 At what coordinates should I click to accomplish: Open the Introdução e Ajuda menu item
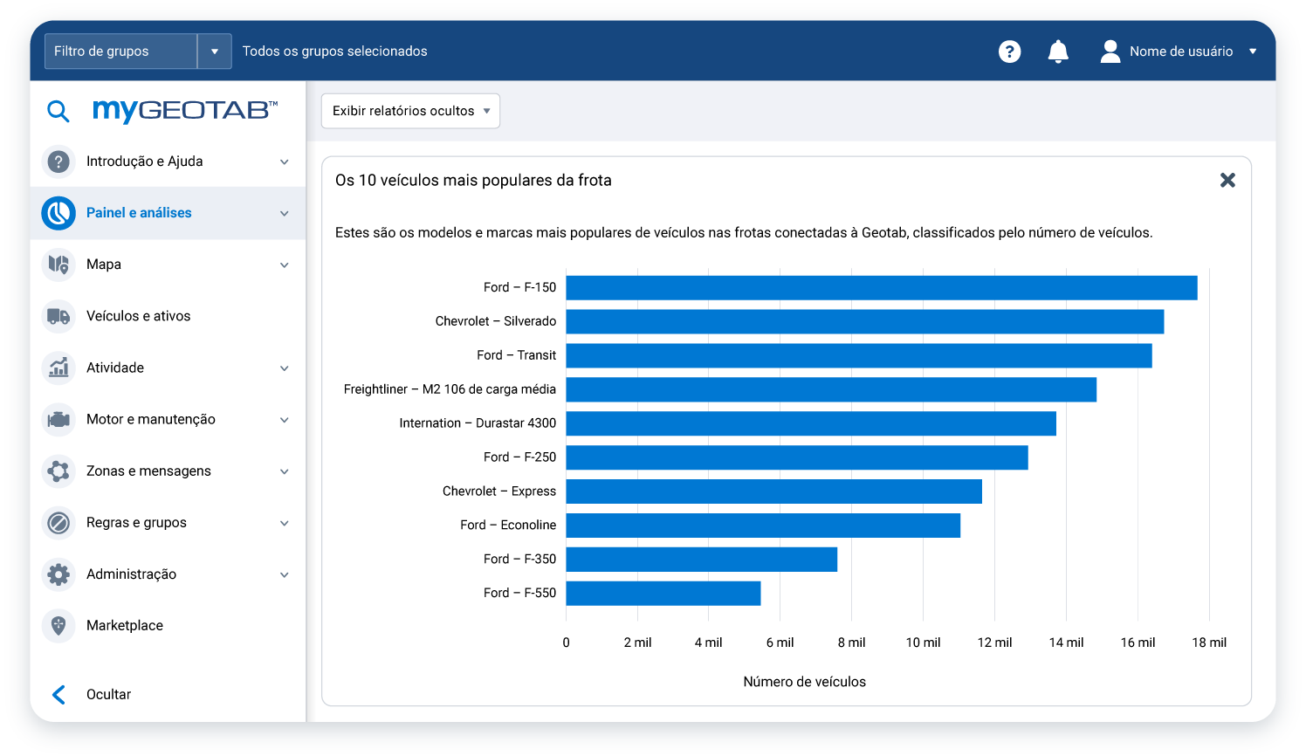pyautogui.click(x=168, y=162)
